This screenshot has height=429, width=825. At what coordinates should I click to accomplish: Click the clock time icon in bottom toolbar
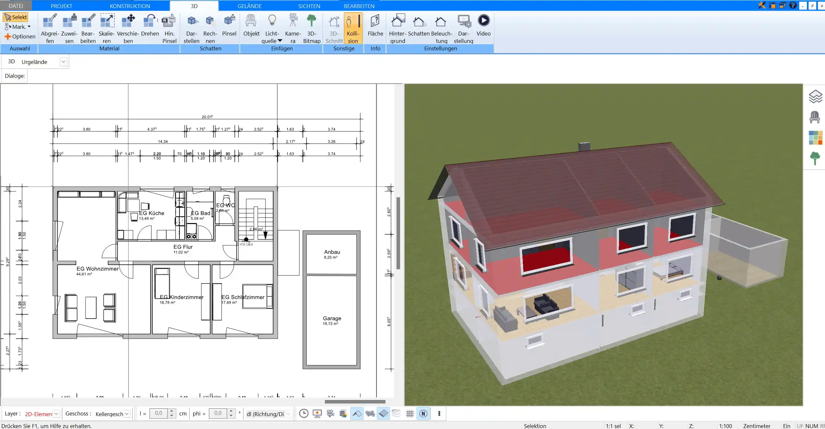tap(304, 414)
